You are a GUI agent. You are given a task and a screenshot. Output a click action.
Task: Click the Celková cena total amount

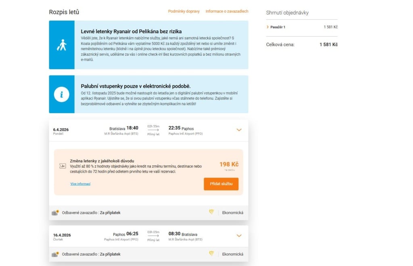[328, 44]
